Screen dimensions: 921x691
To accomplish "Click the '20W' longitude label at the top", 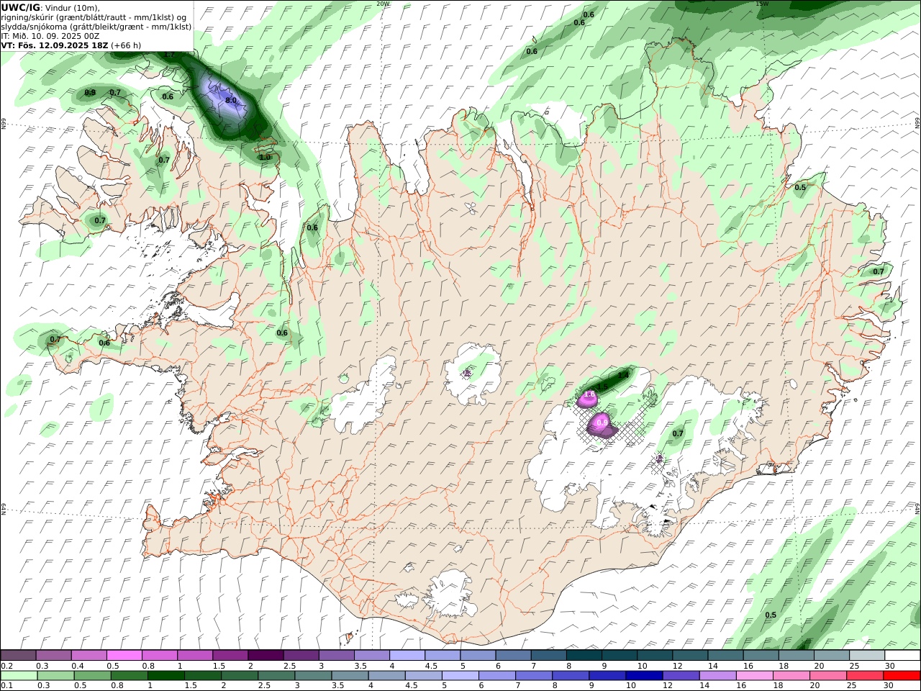I will point(383,4).
